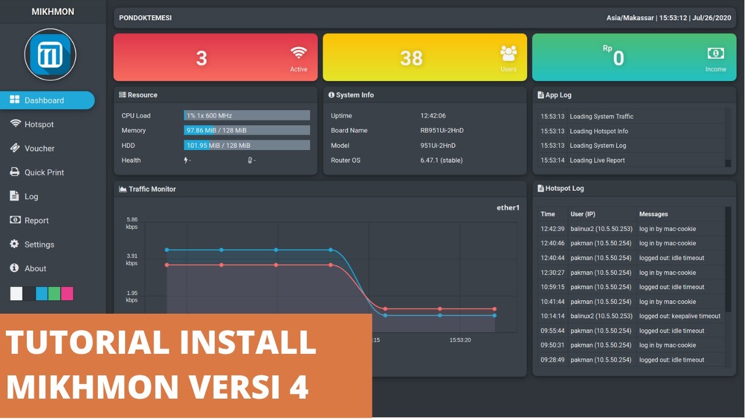Click the Voucher ticket icon

point(15,148)
